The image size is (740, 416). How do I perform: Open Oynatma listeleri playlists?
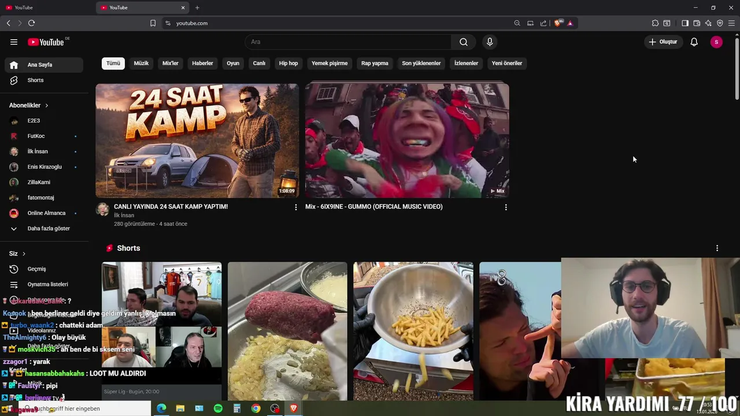(44, 284)
